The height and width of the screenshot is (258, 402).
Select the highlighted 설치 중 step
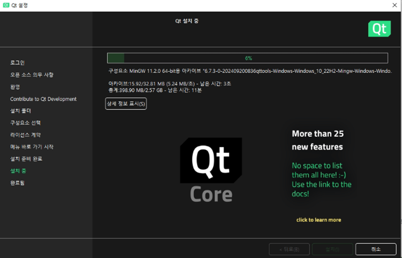[18, 171]
